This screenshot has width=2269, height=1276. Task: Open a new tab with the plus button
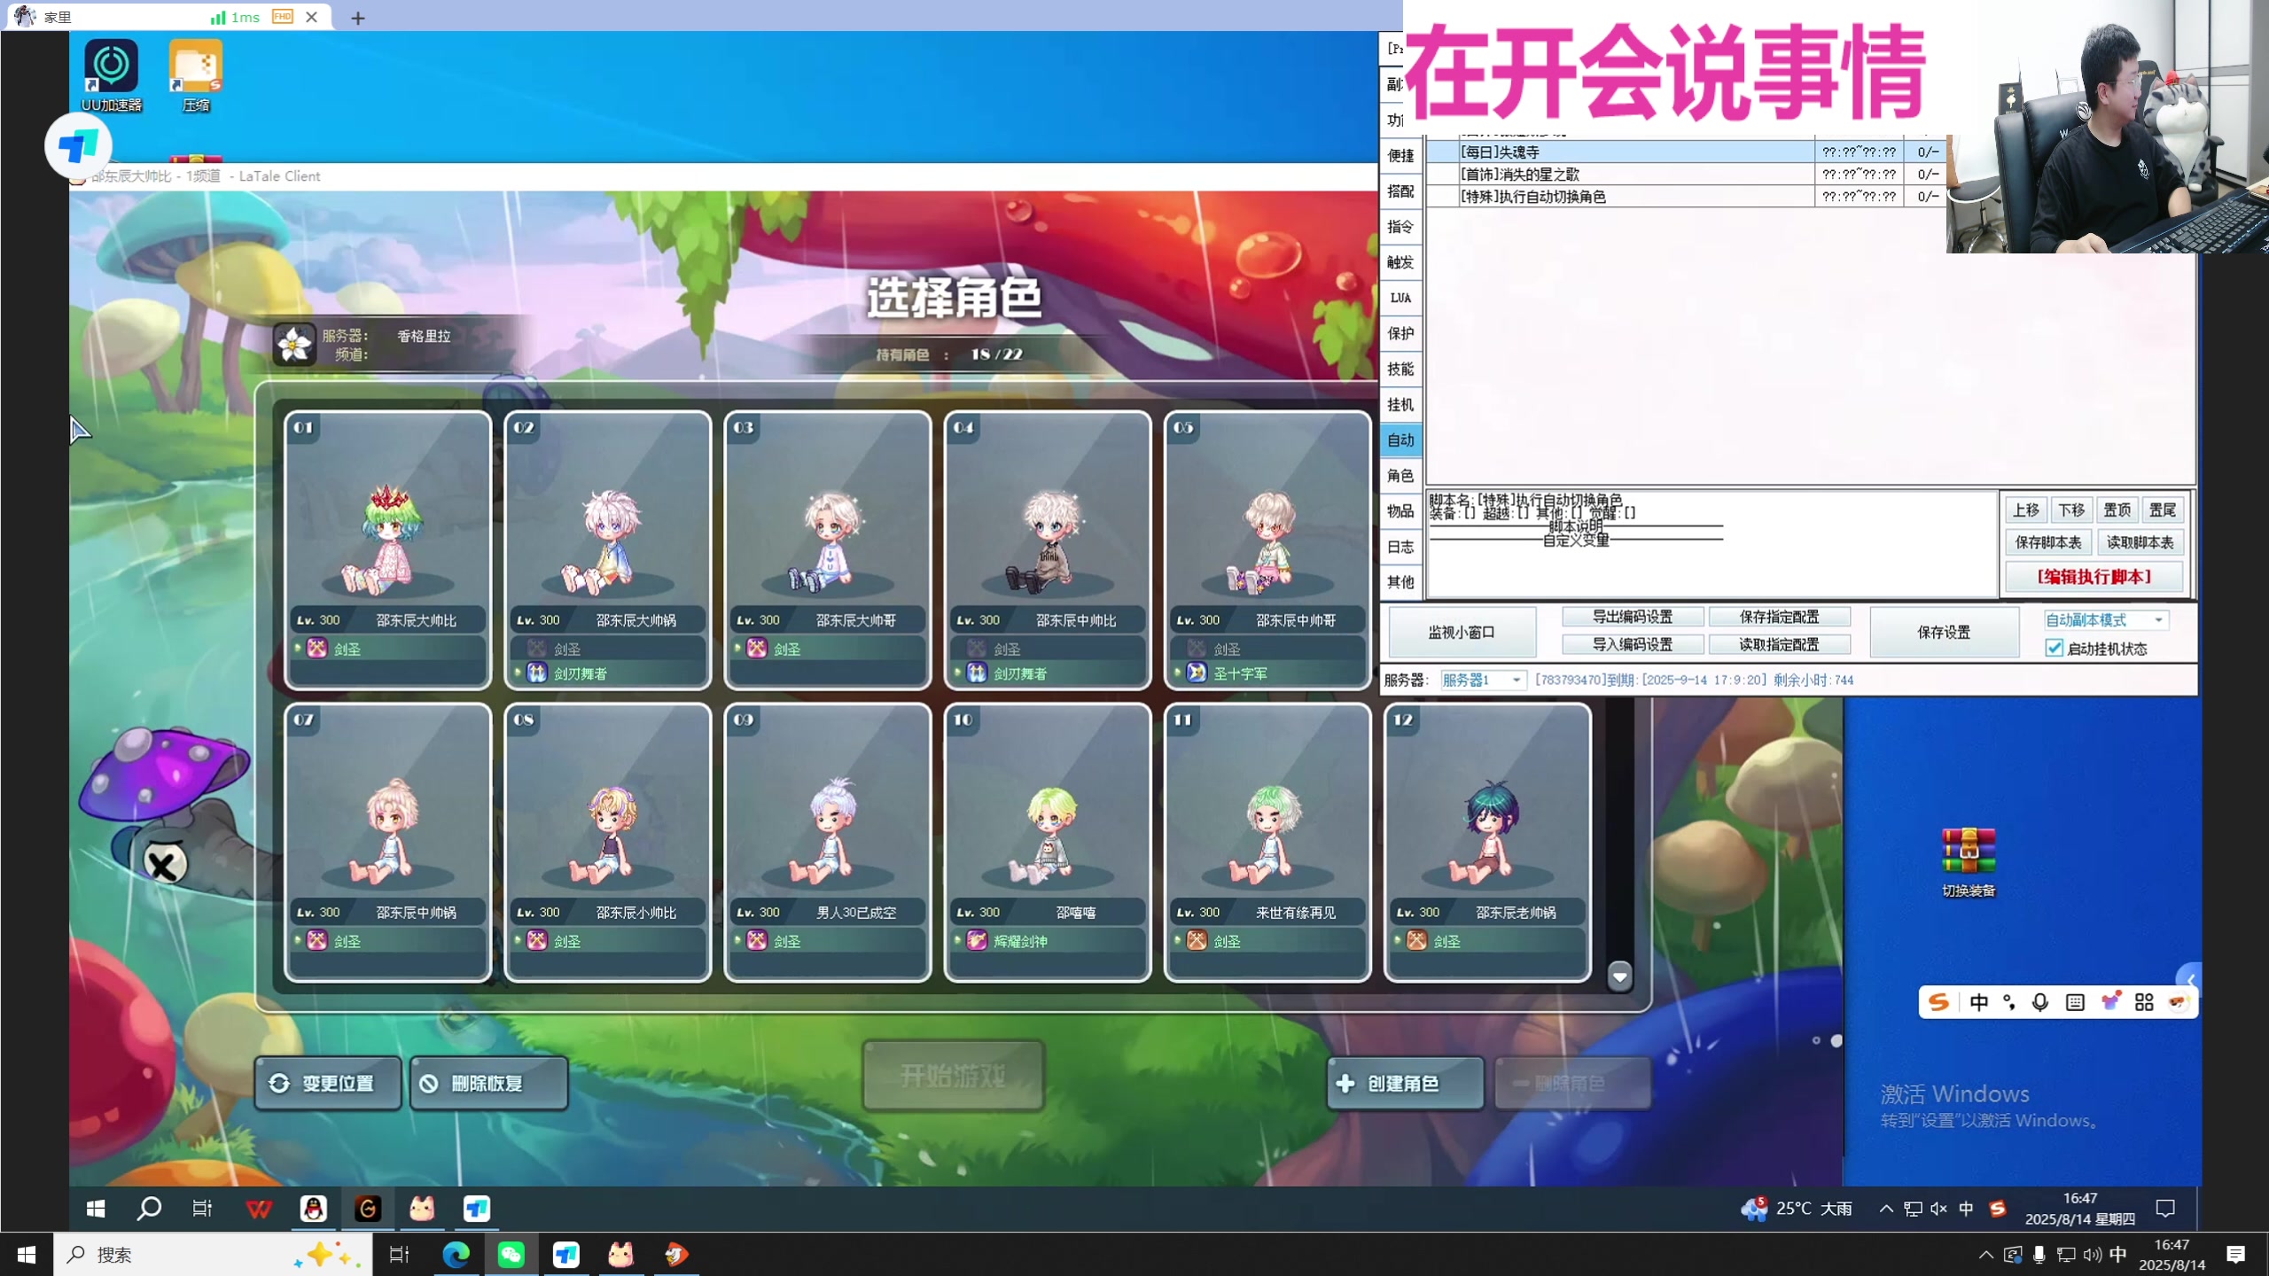coord(358,18)
